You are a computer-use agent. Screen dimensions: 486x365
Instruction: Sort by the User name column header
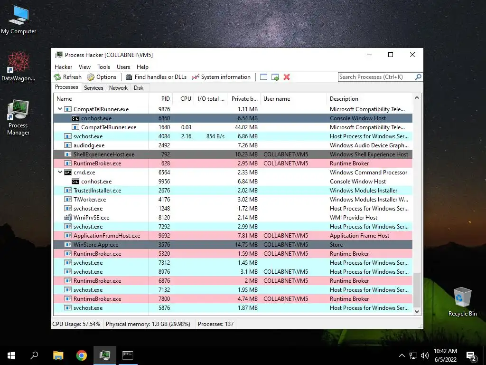pos(293,99)
